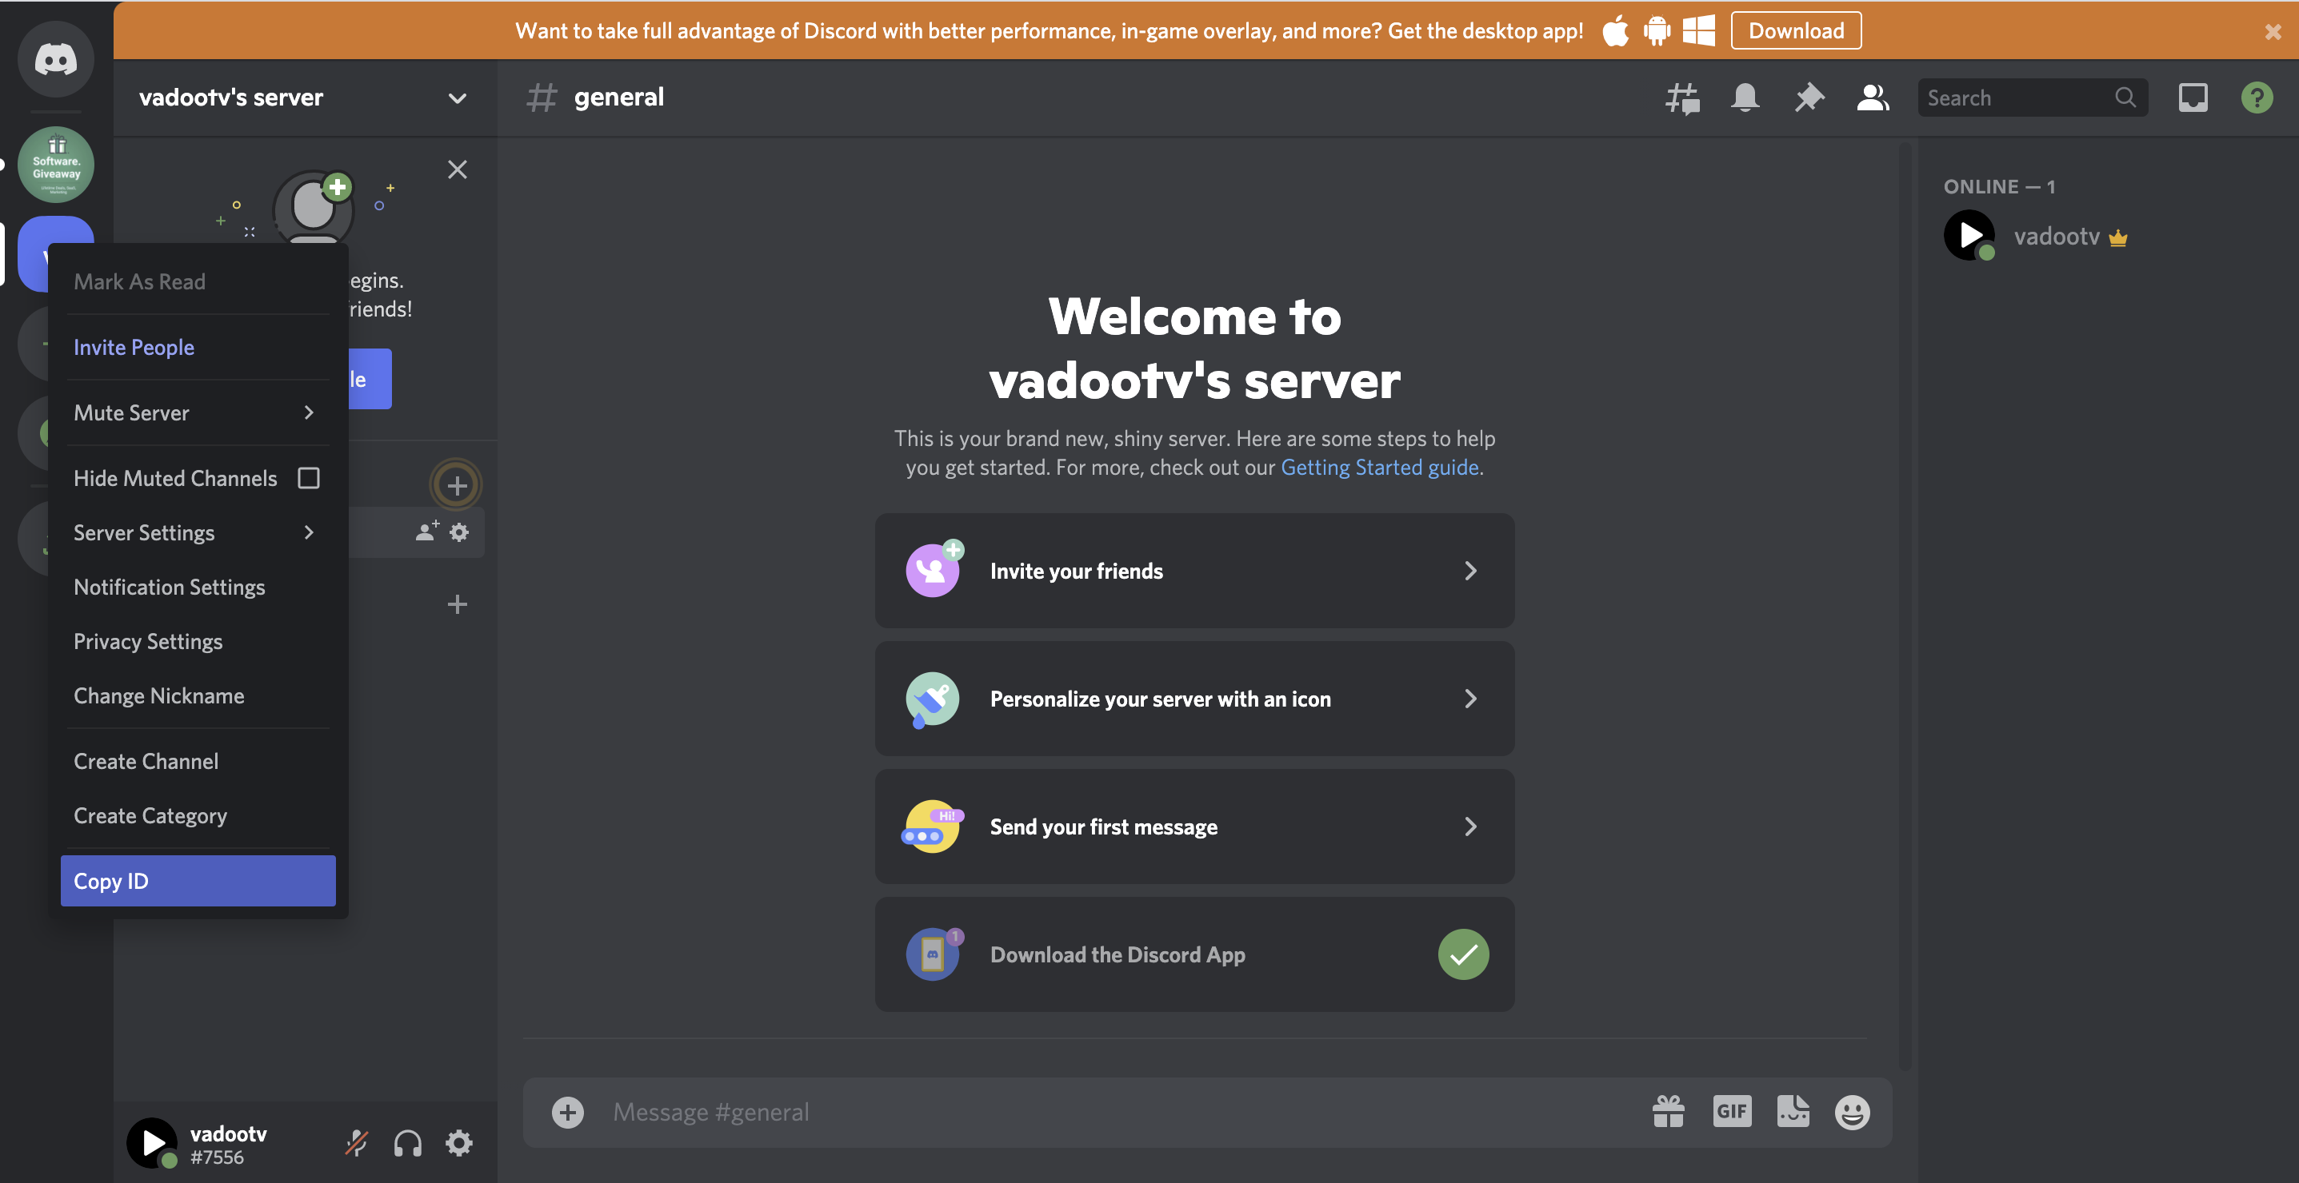The width and height of the screenshot is (2299, 1183).
Task: Open Privacy Settings menu entry
Action: point(198,641)
